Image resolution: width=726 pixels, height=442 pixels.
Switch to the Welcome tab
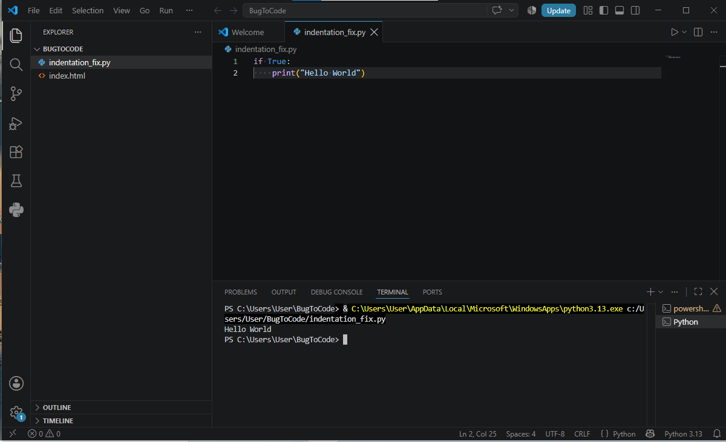coord(248,32)
